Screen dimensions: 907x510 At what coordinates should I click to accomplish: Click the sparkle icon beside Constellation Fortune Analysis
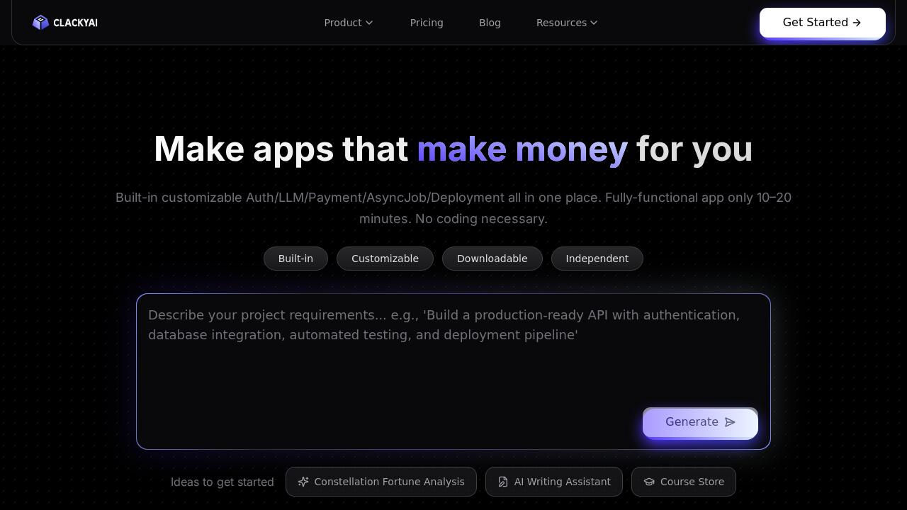[303, 482]
